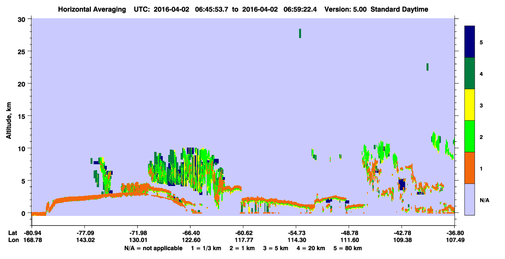The image size is (505, 259).
Task: Click the colorbar label '3'
Action: (481, 105)
